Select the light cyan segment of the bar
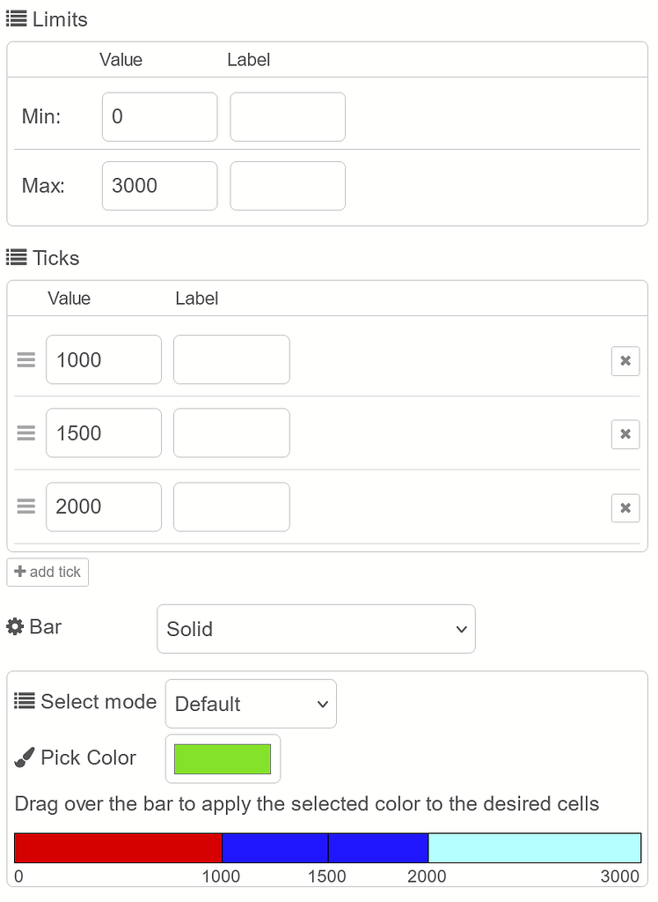658x902 pixels. [534, 848]
